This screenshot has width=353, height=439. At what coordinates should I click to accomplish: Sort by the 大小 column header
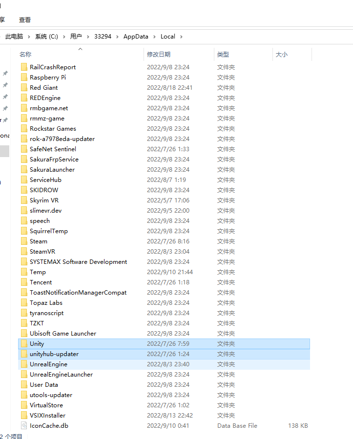[x=282, y=54]
